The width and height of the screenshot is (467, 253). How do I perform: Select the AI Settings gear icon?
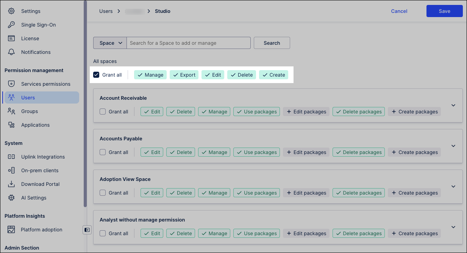point(11,198)
